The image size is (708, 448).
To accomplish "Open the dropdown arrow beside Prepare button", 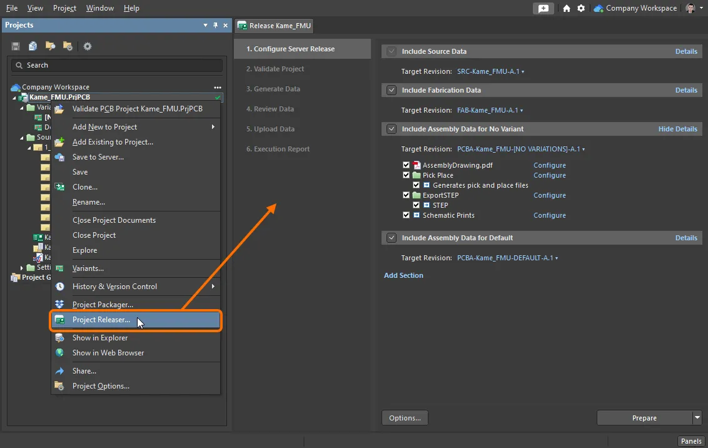I will click(697, 418).
